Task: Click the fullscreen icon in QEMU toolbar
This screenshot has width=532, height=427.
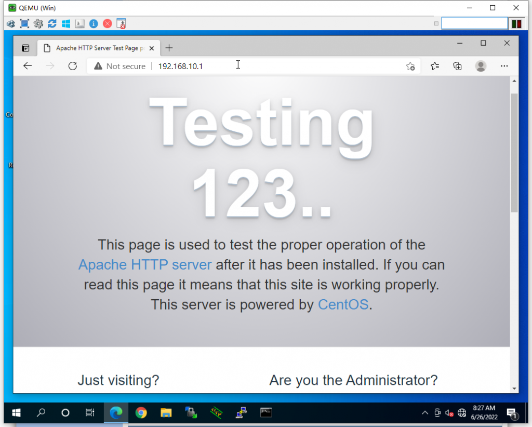Action: point(24,23)
